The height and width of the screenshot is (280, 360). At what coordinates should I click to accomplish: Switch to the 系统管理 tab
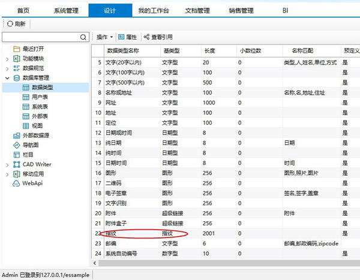pyautogui.click(x=65, y=10)
